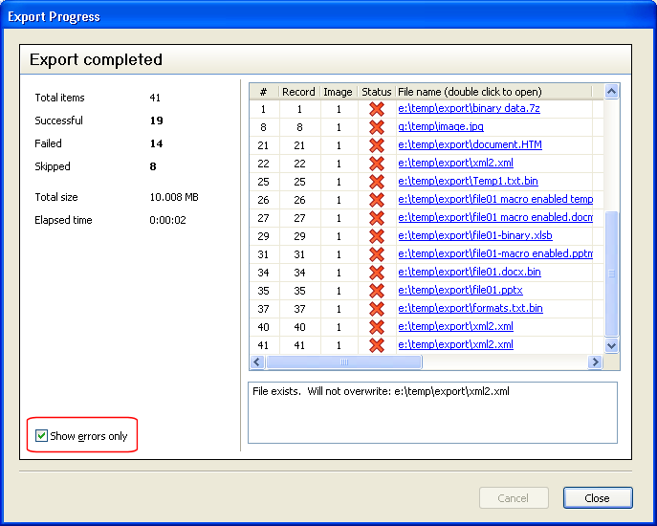Click the Failed count value 14
This screenshot has height=526, width=657.
[x=156, y=143]
